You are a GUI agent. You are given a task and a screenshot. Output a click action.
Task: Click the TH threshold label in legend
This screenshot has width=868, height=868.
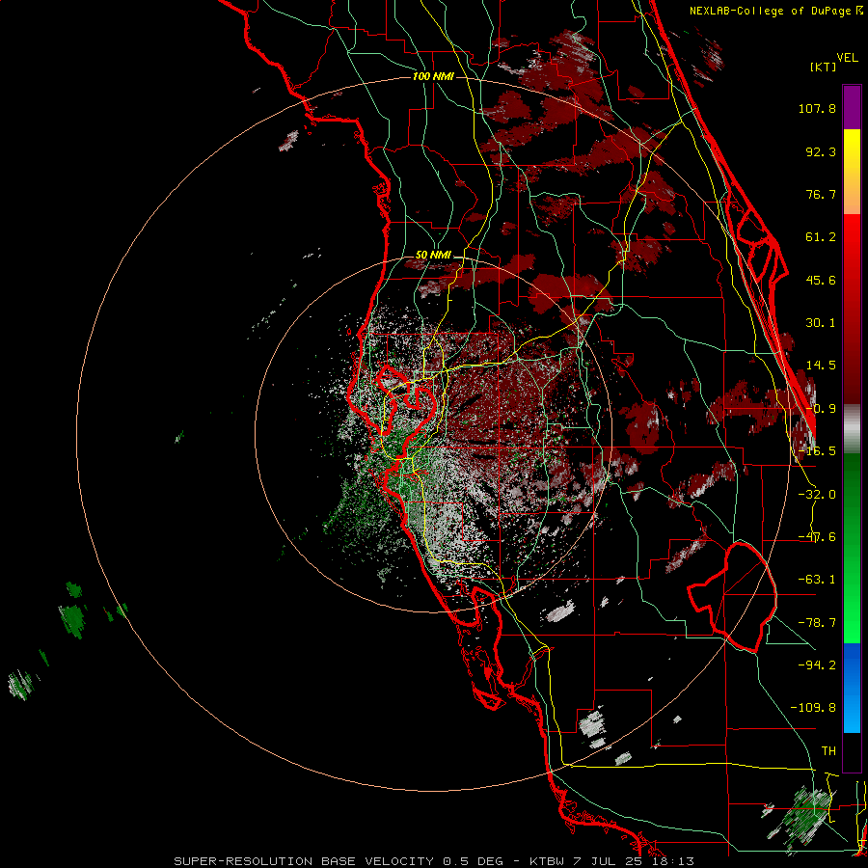coord(828,751)
